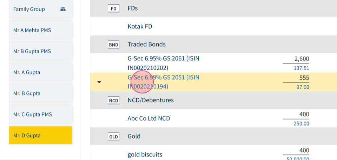Select Mr. B Gupta in sidebar
This screenshot has width=337, height=160.
pyautogui.click(x=40, y=93)
